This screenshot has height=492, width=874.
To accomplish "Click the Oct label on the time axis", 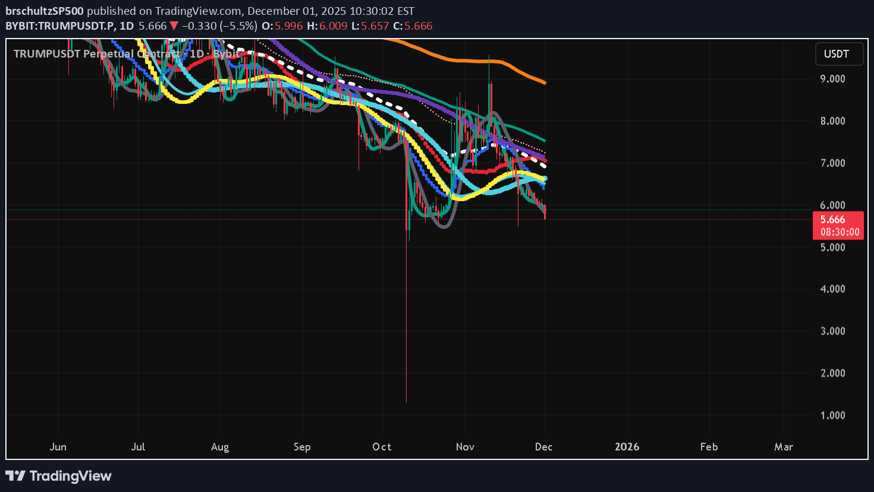I will [x=382, y=447].
